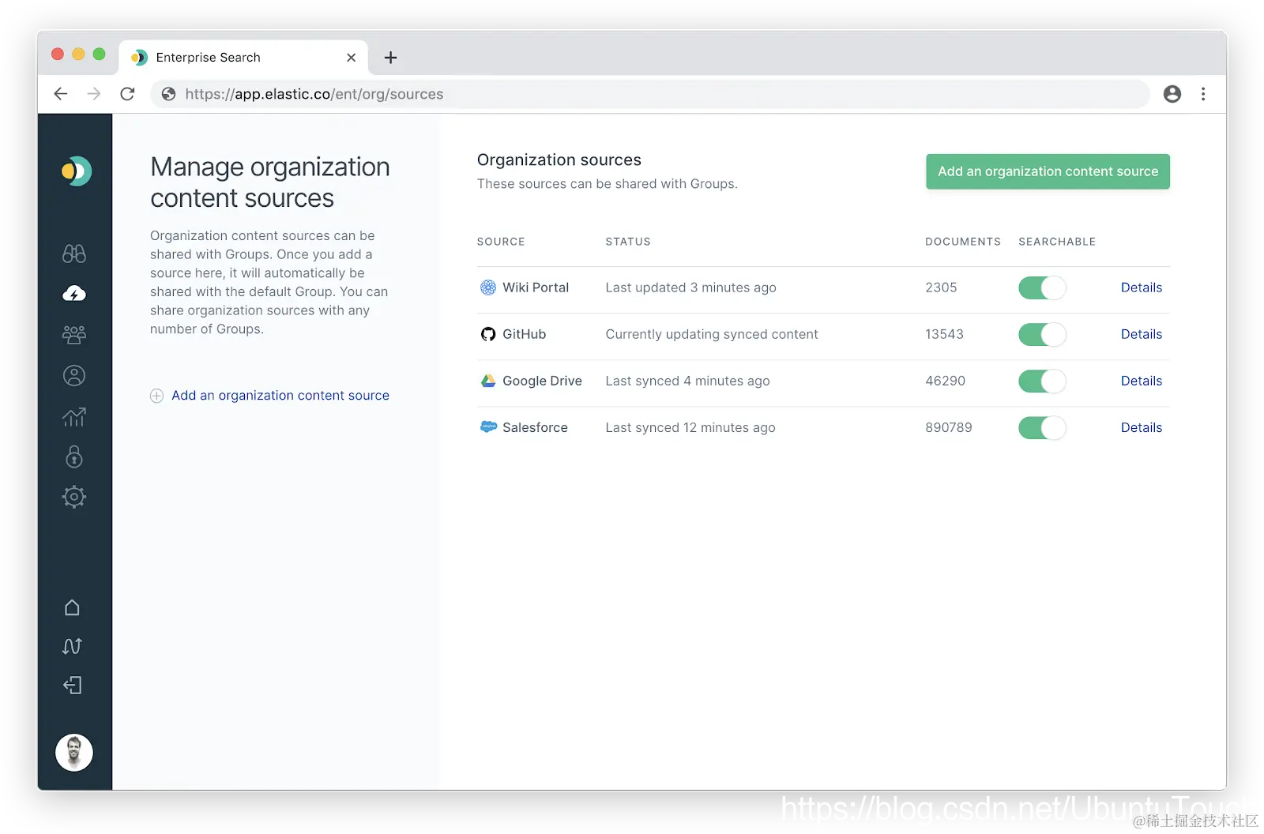
Task: Open Details for Google Drive
Action: pyautogui.click(x=1142, y=381)
